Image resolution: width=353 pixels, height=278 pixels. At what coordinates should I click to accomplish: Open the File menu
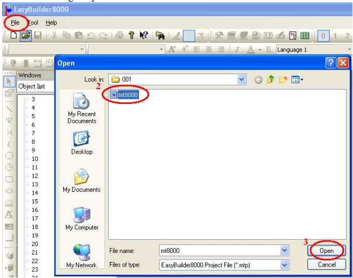tap(15, 23)
